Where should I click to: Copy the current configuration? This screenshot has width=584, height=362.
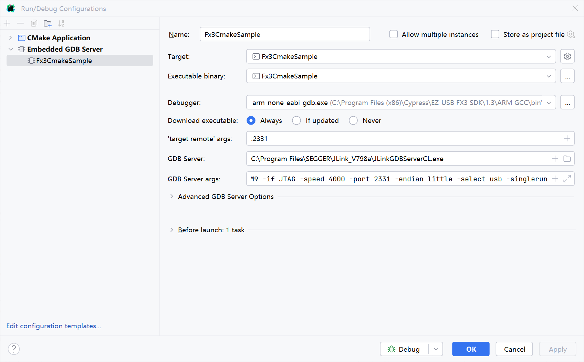click(34, 23)
